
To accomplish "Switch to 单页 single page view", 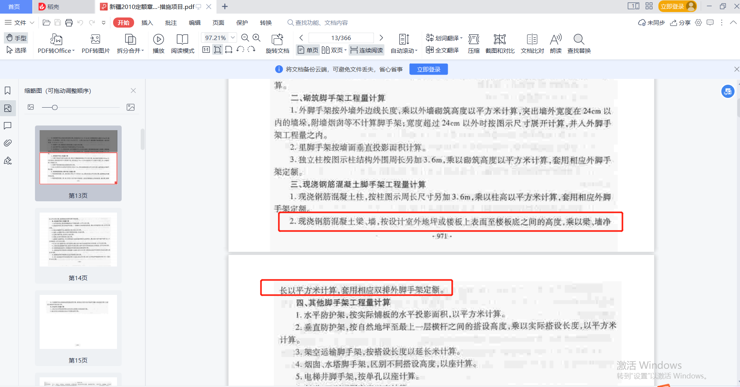I will (x=308, y=50).
